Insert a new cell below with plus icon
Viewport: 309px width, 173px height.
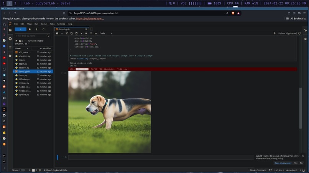point(62,33)
